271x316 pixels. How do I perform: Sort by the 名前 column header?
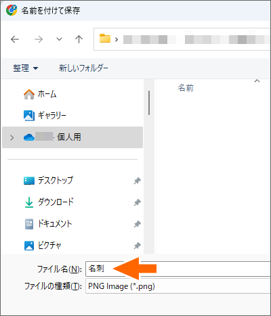[186, 88]
